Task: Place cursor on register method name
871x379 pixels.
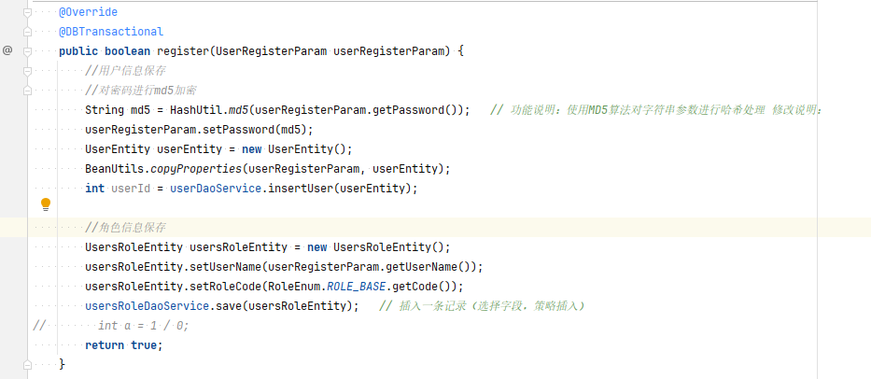Action: click(x=183, y=51)
